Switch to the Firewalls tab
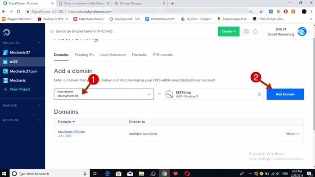Image resolution: width=315 pixels, height=177 pixels. coord(139,55)
